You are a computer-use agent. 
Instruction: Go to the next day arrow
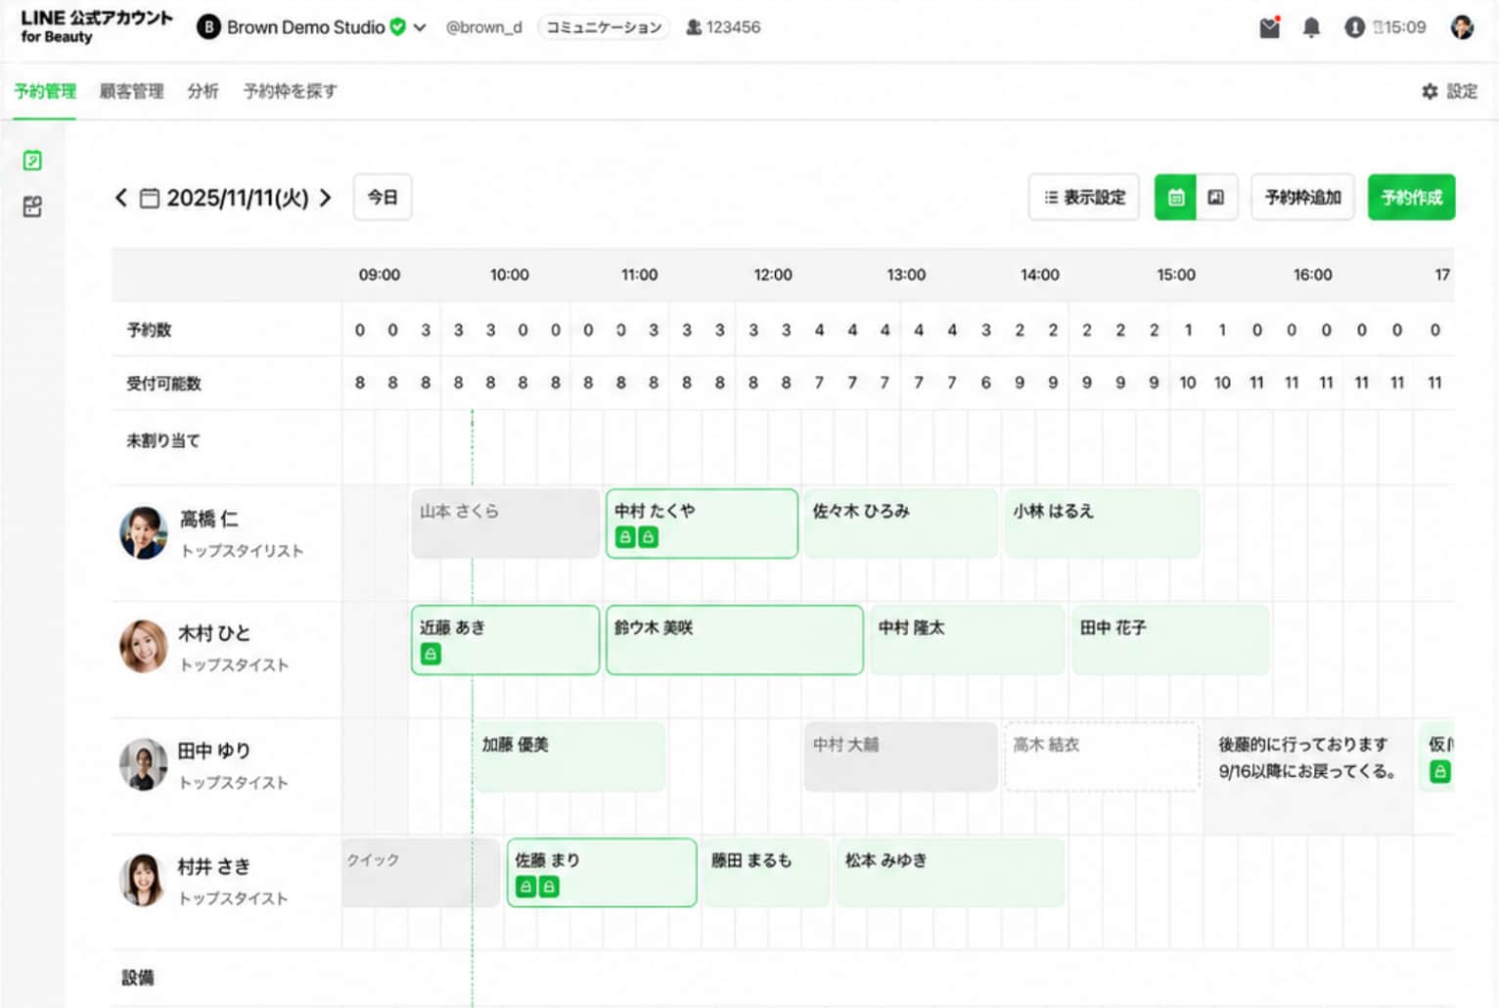click(326, 198)
